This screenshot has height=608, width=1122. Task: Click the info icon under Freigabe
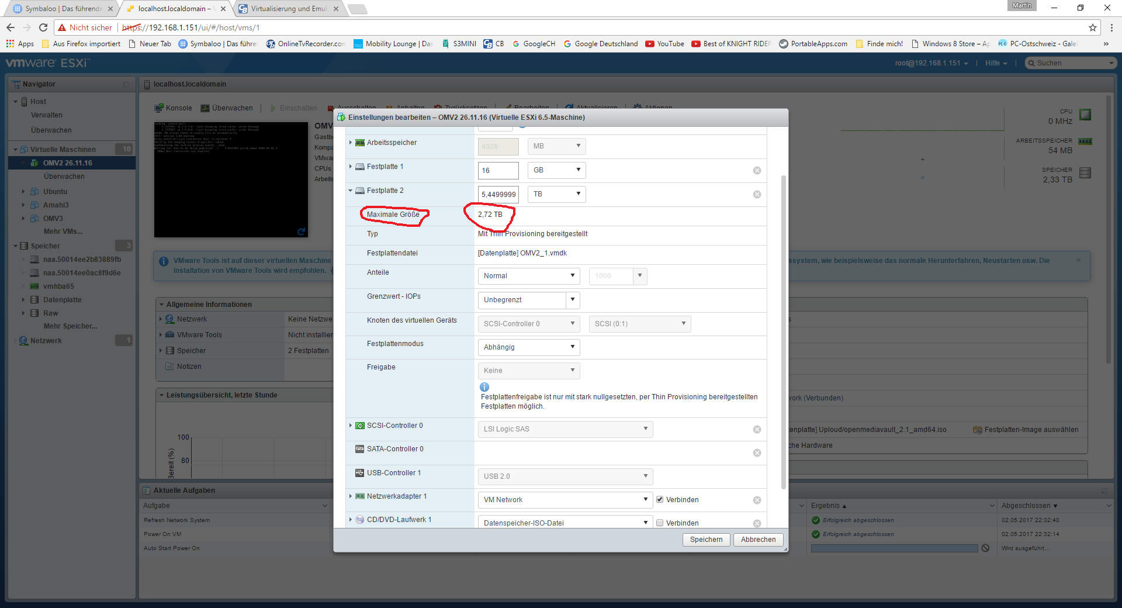coord(484,387)
